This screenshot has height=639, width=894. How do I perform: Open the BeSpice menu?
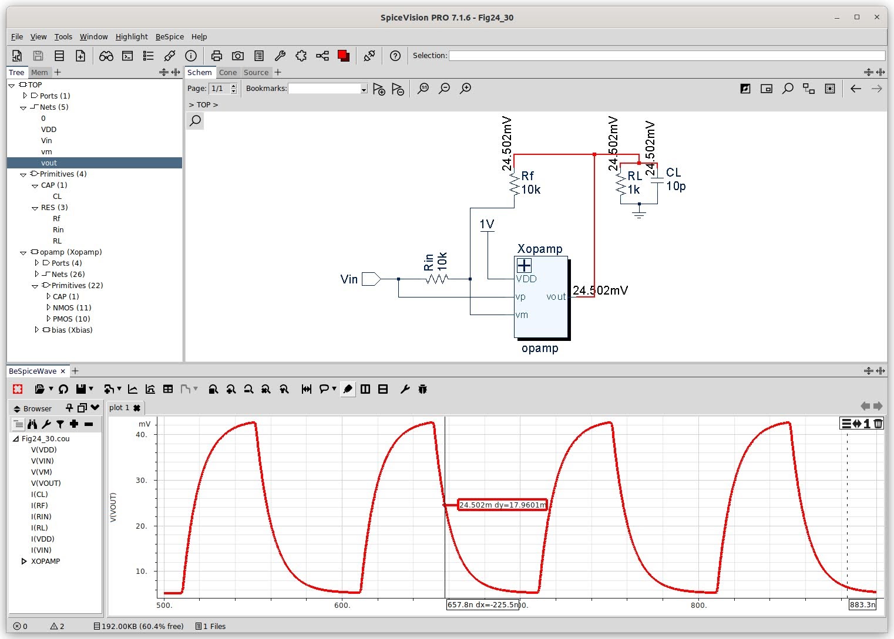(x=169, y=36)
